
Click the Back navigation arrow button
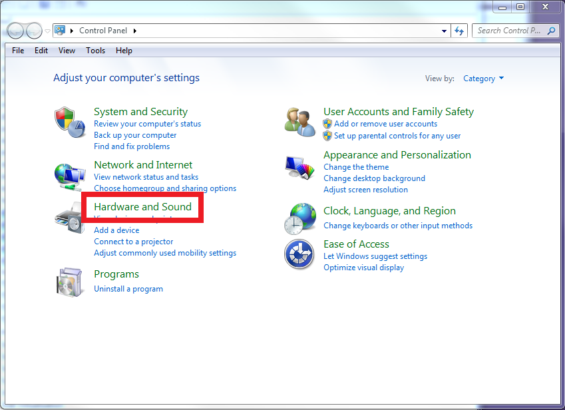(x=16, y=31)
